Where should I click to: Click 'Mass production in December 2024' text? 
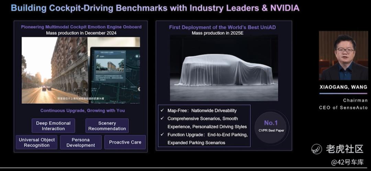coord(81,33)
